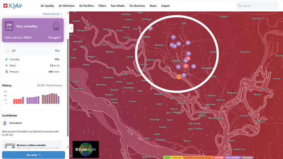Viewport: 283px width, 159px height.
Task: Click the 'Main pollutant: PM2.5' text
Action: 18,37
